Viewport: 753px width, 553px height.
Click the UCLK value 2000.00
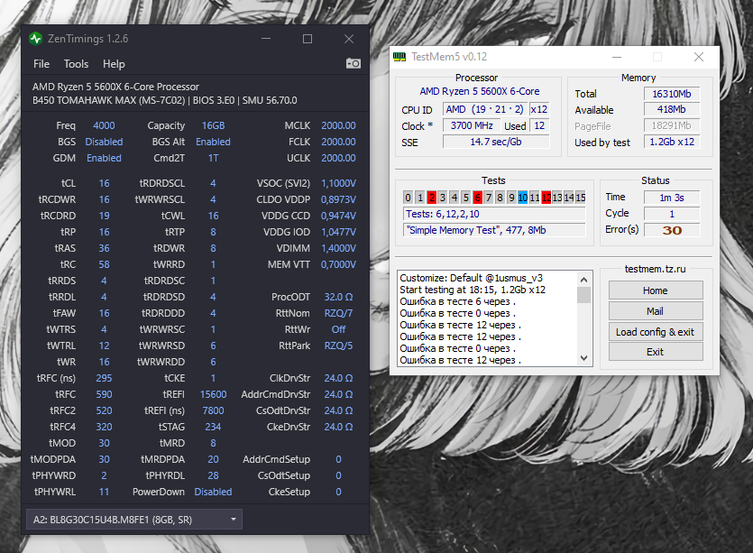[338, 158]
